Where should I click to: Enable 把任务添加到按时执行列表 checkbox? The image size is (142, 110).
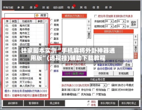pyautogui.click(x=96, y=16)
